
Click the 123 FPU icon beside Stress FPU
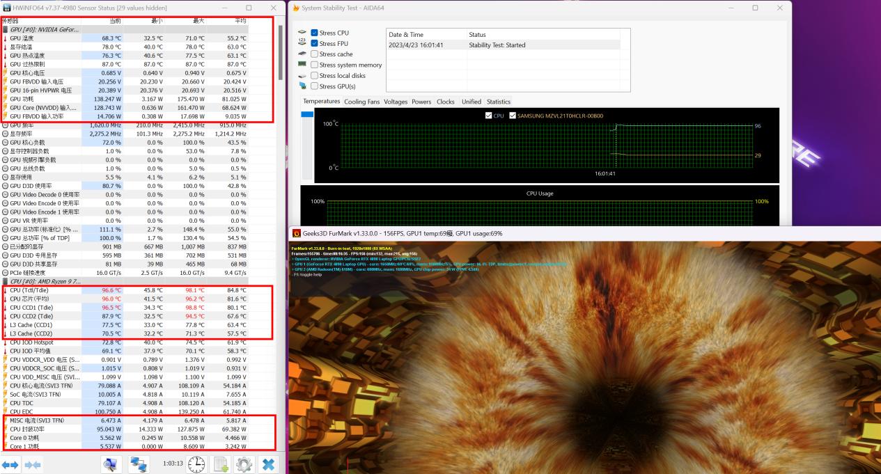302,42
